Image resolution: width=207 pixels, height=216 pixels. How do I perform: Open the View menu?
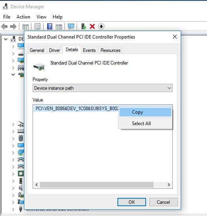coord(41,17)
